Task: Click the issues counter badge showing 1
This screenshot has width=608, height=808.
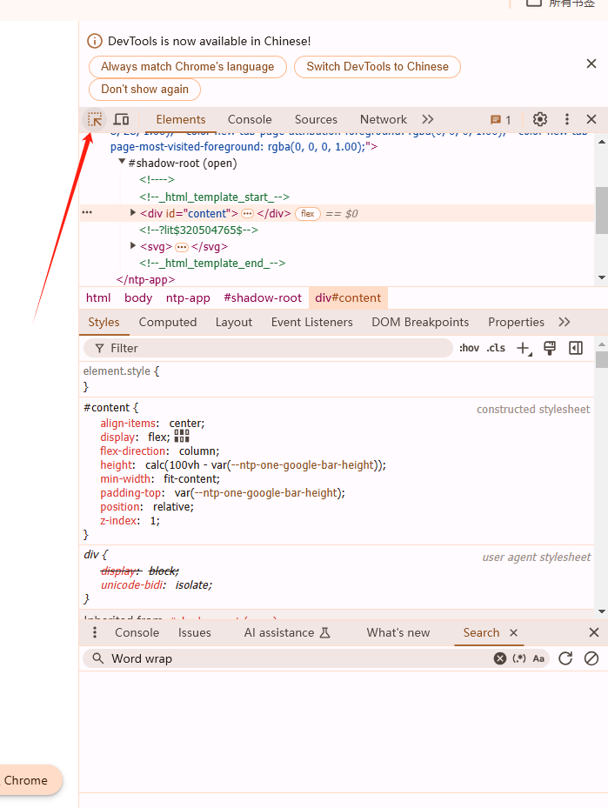Action: tap(500, 120)
